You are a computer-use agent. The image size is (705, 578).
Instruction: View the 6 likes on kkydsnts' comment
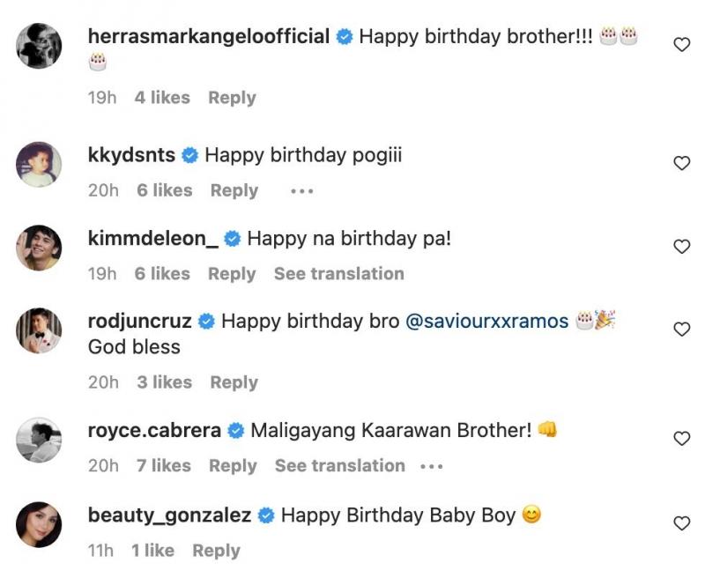coord(165,190)
